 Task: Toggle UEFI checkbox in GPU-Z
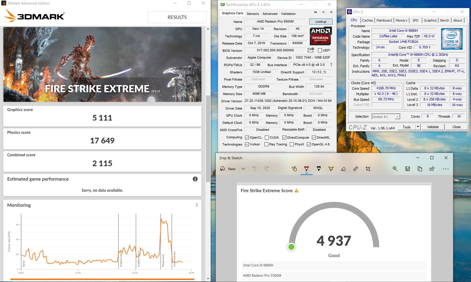click(x=320, y=50)
